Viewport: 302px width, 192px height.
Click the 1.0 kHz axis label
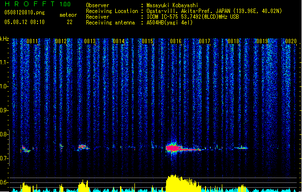(x=4, y=86)
